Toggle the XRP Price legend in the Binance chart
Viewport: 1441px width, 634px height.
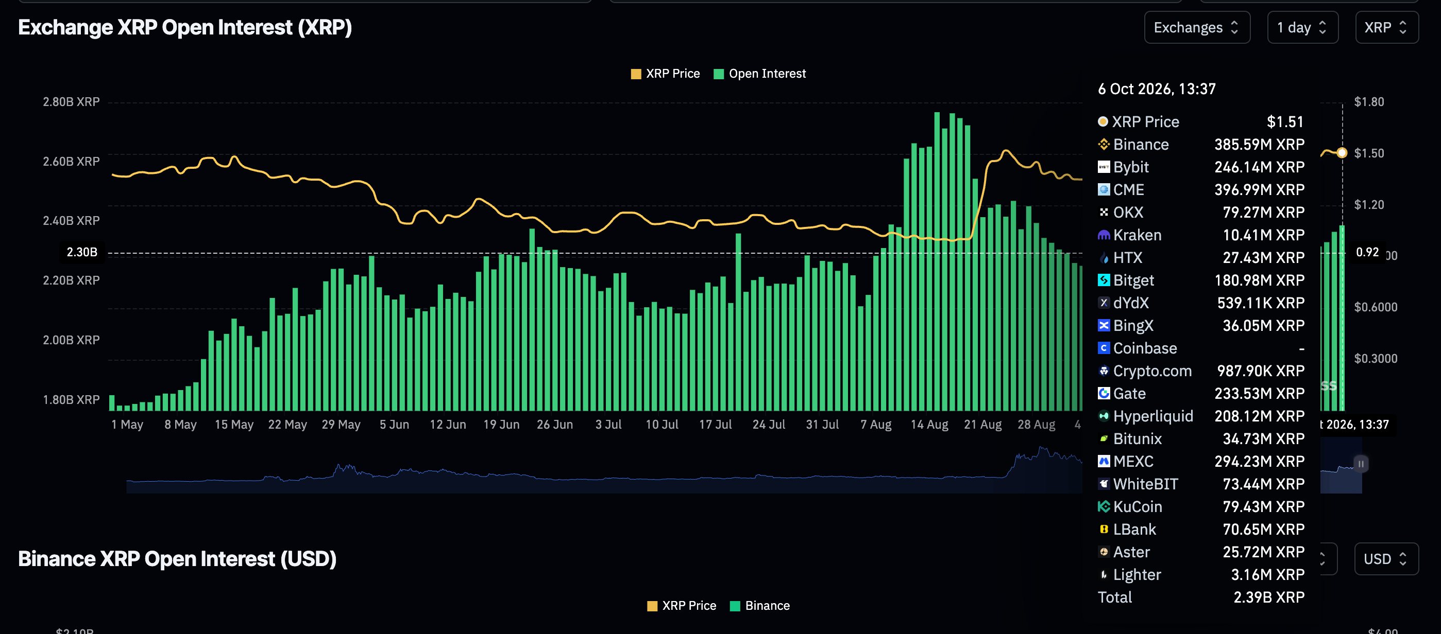pyautogui.click(x=681, y=606)
